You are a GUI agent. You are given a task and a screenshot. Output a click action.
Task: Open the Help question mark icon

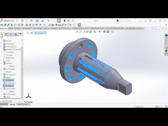(x=150, y=21)
